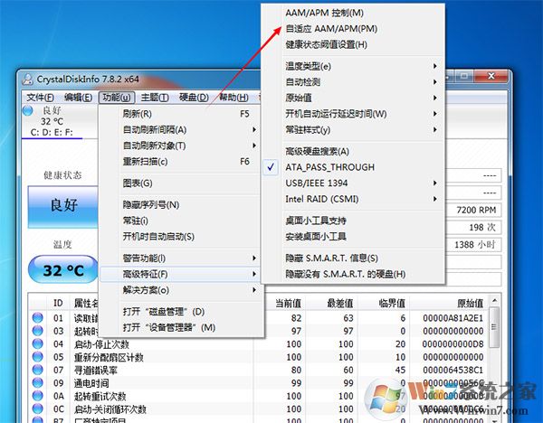Toggle 隐藏序列号(N) option
The width and height of the screenshot is (543, 423).
click(x=179, y=205)
